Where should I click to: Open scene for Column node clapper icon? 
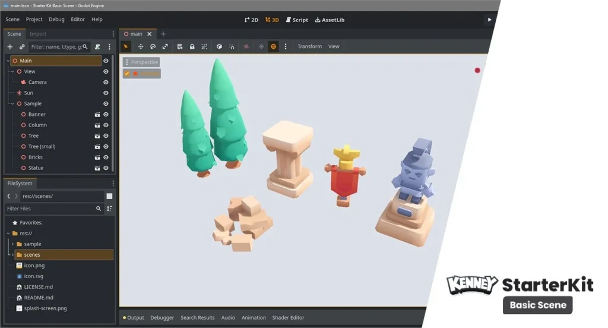pyautogui.click(x=97, y=125)
